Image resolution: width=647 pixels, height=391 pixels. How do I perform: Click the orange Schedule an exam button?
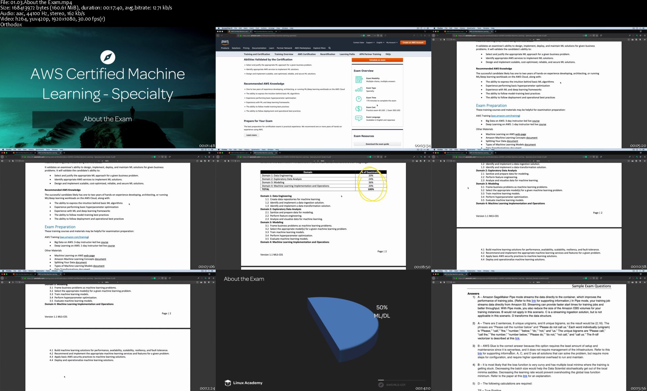pyautogui.click(x=377, y=60)
